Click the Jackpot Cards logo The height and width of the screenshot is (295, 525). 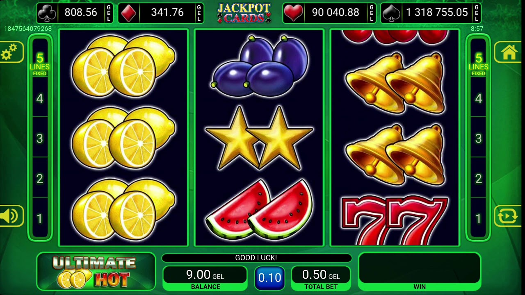pyautogui.click(x=244, y=13)
